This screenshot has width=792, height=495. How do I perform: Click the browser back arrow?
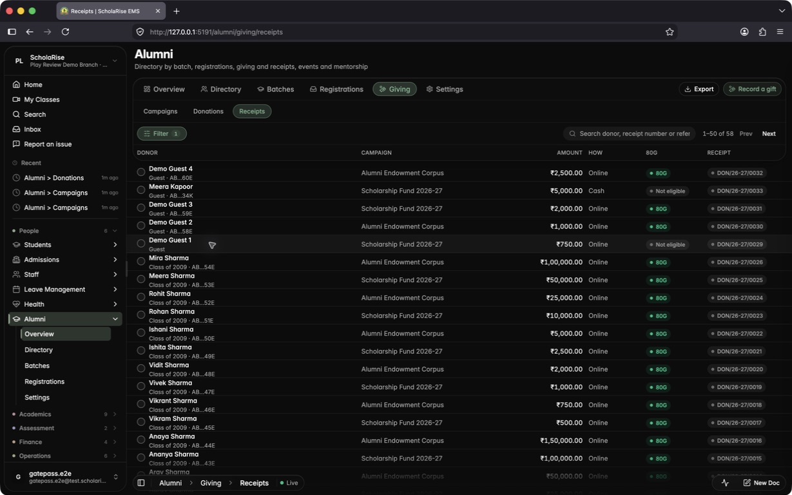30,32
